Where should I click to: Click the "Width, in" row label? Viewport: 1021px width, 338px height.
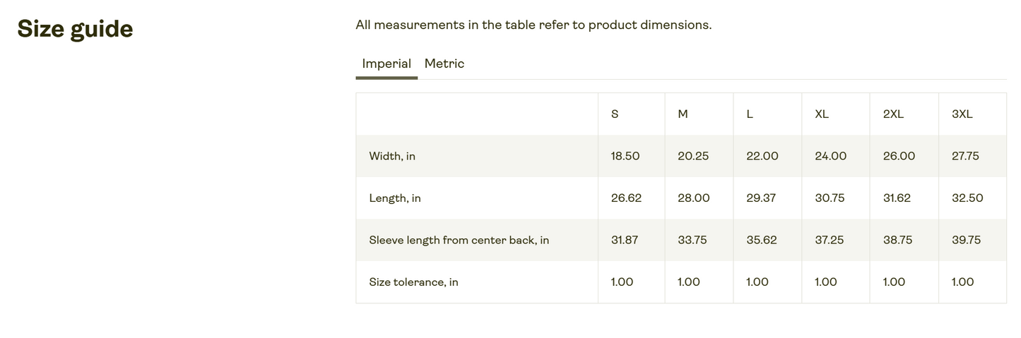coord(392,156)
